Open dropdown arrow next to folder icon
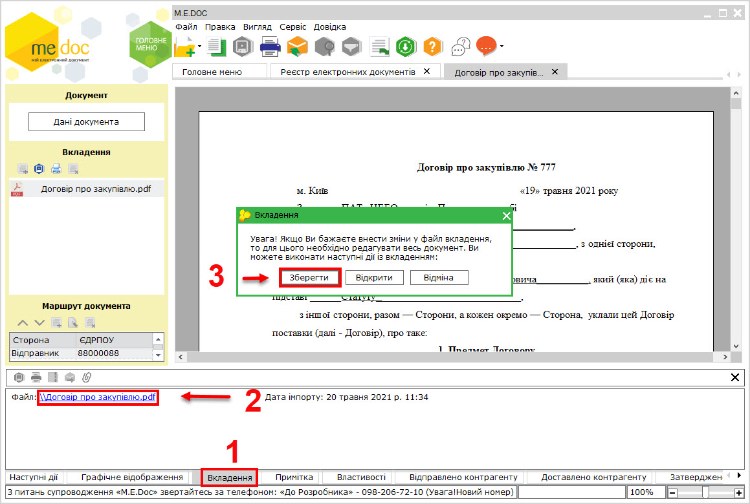Screen dimensions: 750x504 (199, 47)
